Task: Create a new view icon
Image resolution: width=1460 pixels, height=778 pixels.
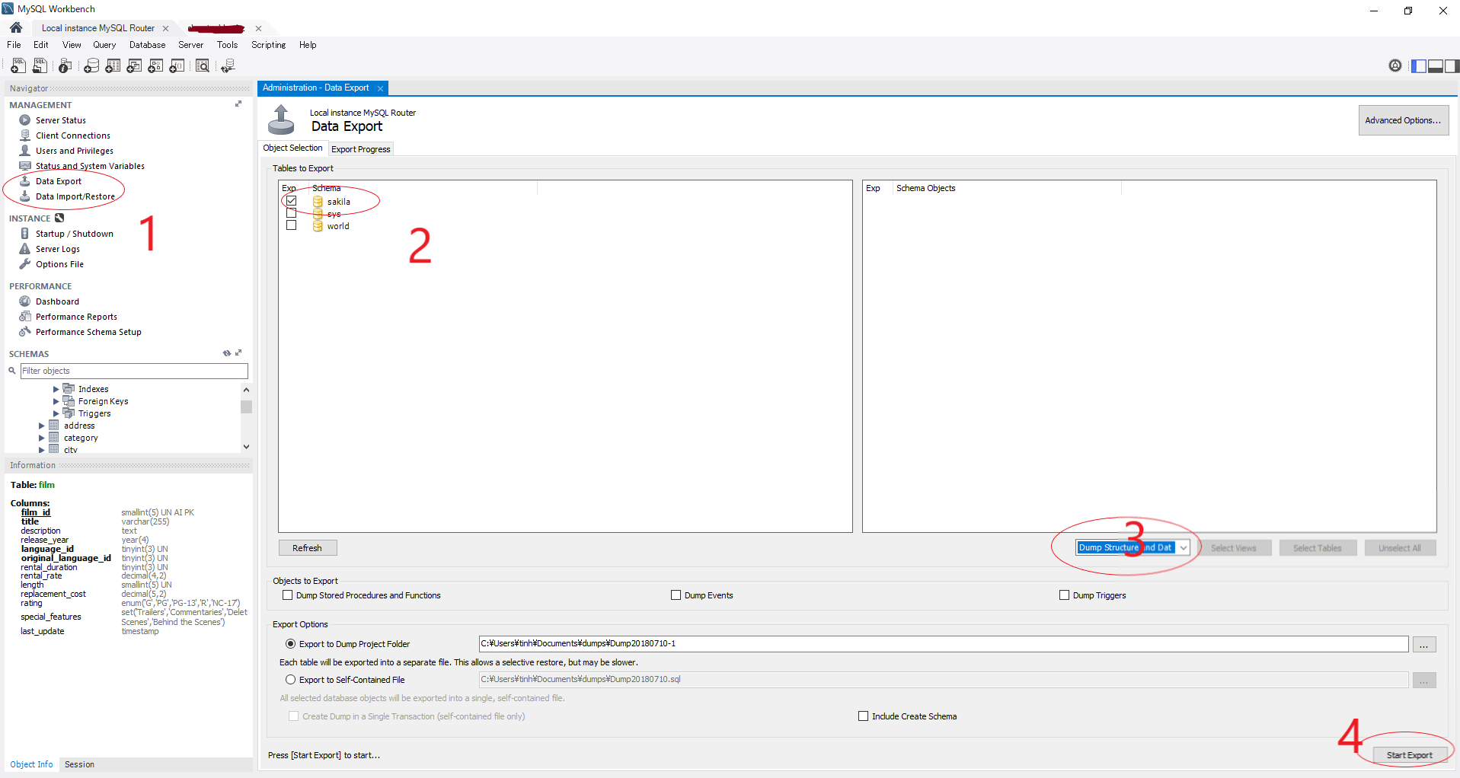Action: pos(134,66)
